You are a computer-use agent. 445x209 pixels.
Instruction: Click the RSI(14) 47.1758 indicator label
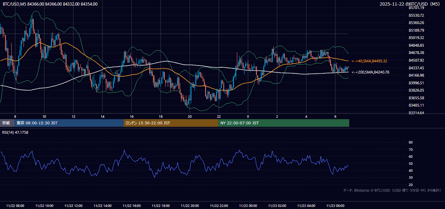pyautogui.click(x=15, y=132)
